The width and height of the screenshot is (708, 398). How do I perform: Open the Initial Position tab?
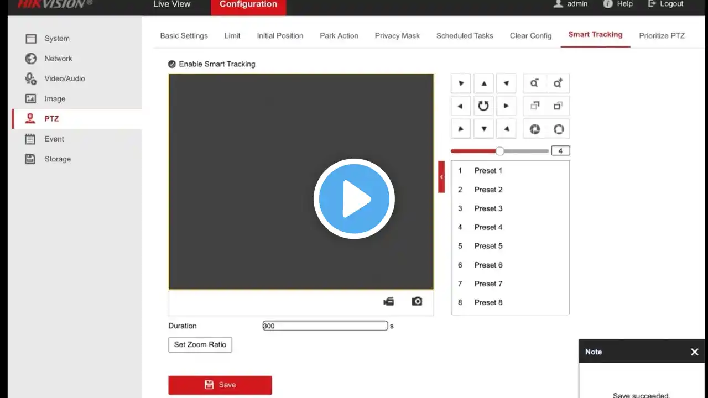click(x=280, y=36)
